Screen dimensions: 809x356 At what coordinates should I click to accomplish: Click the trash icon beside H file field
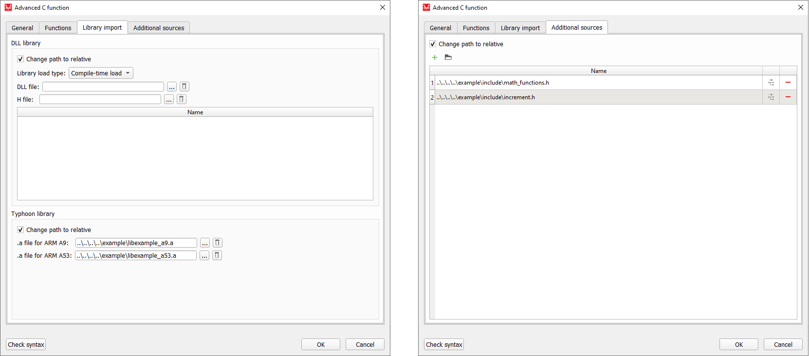click(x=182, y=99)
